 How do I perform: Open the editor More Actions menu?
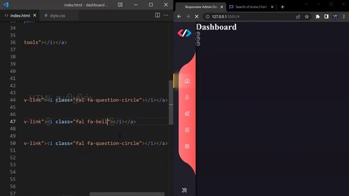tap(166, 15)
